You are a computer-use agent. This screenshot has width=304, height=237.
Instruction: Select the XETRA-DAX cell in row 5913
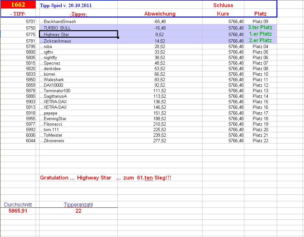click(78, 107)
